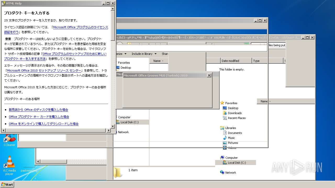Open the VLC media player desktop shortcut
The width and height of the screenshot is (335, 188).
[9, 166]
